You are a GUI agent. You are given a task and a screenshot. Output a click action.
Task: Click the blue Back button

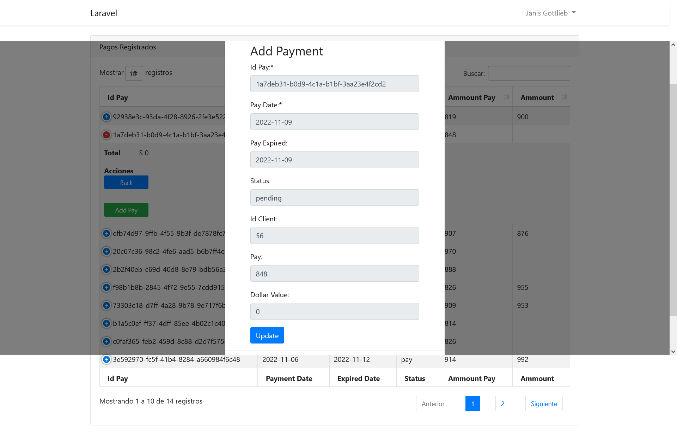tap(126, 182)
